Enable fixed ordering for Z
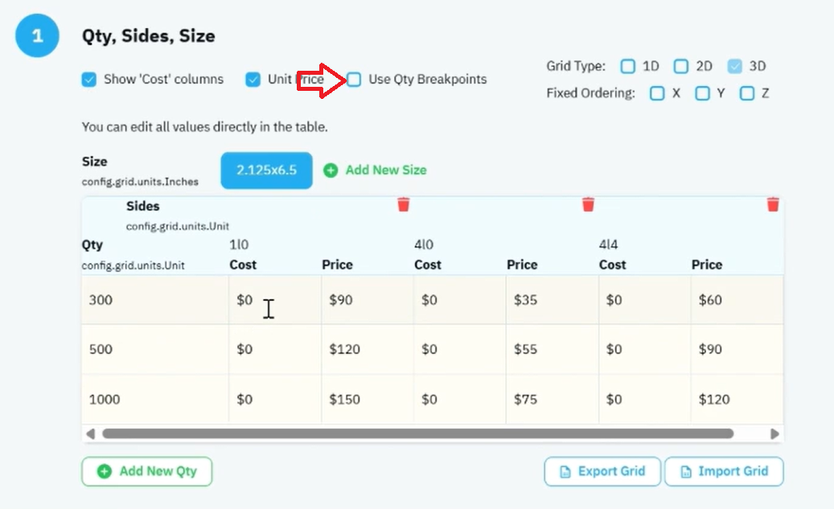This screenshot has width=834, height=509. [x=747, y=93]
